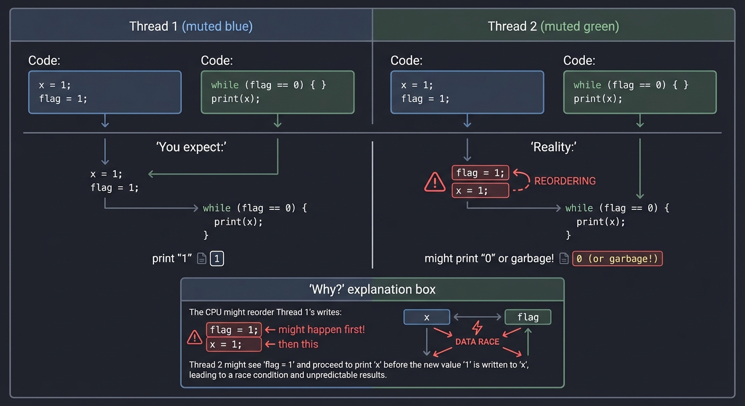Expand the 'You expect:' section
Image resolution: width=745 pixels, height=406 pixels.
(191, 147)
